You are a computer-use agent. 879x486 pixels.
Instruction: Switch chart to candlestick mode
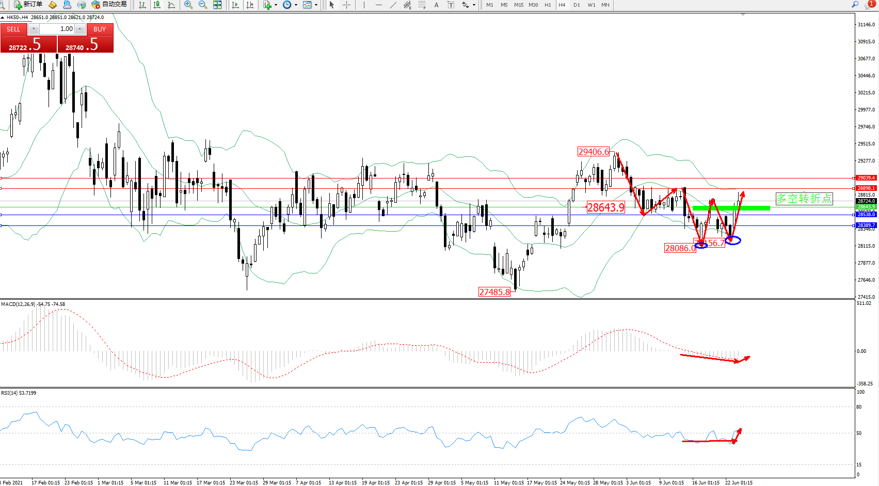click(x=157, y=5)
